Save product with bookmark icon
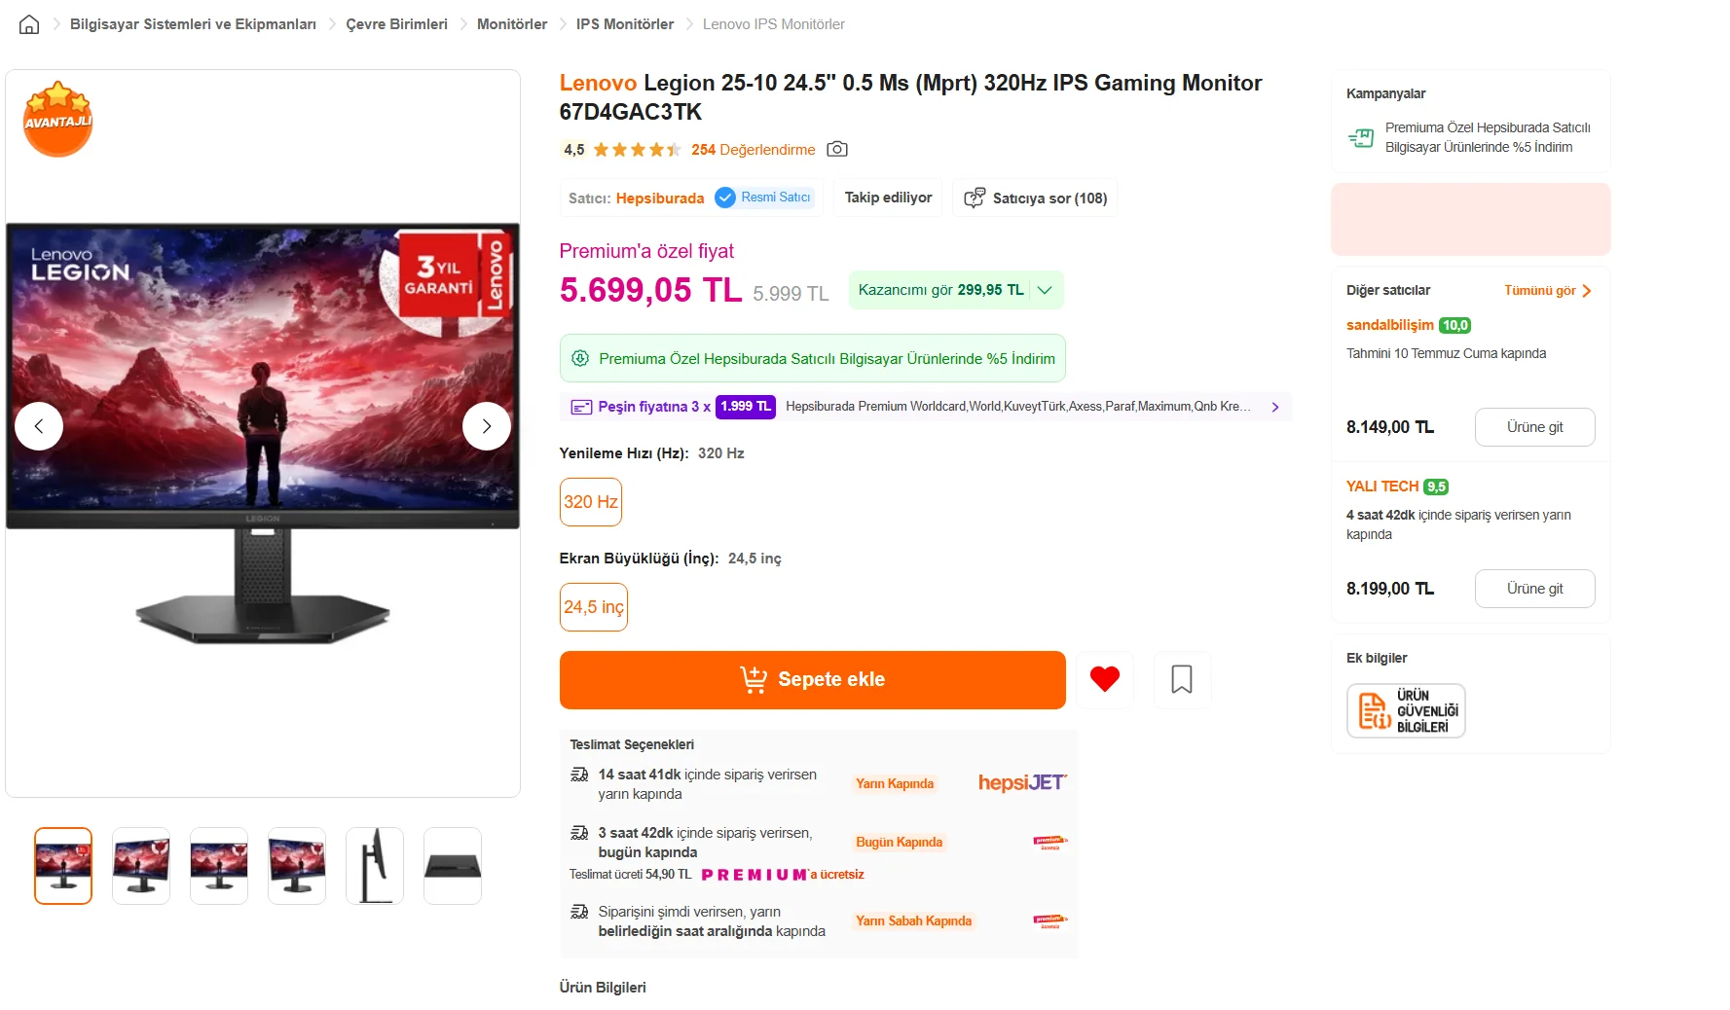The width and height of the screenshot is (1730, 1010). (1182, 679)
